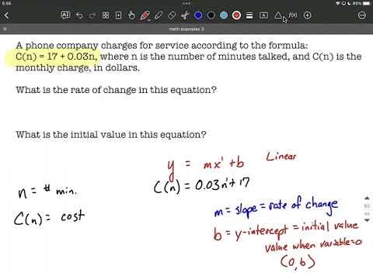
Task: Open the stroke thickness lines menu
Action: (x=249, y=15)
